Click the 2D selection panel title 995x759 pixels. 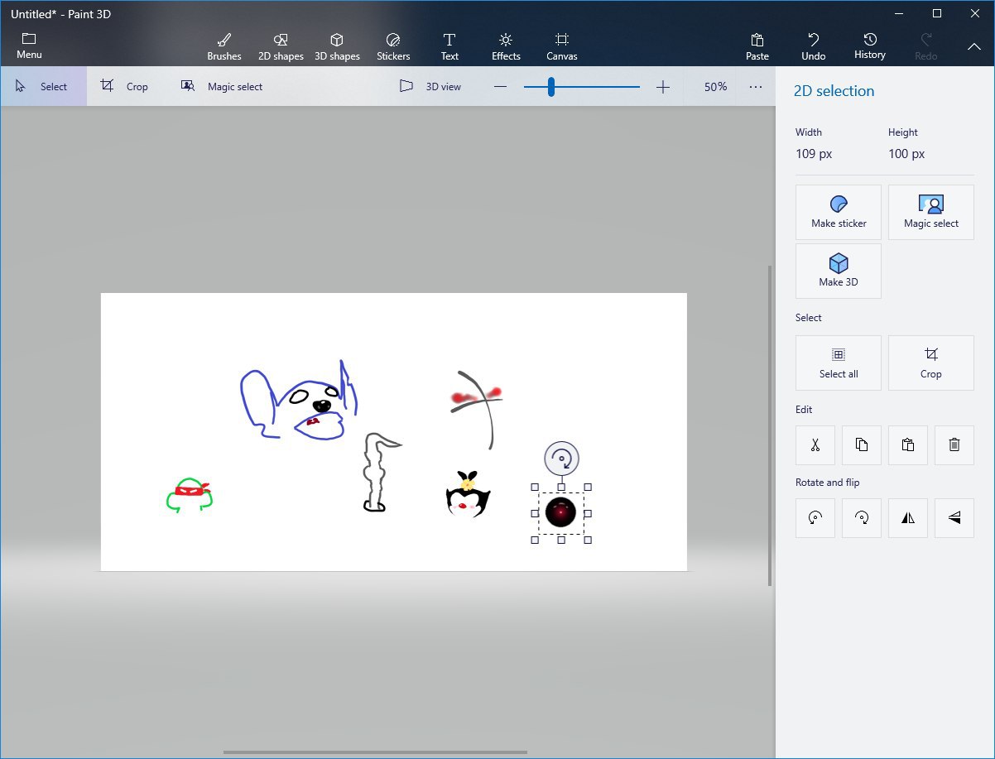pos(834,91)
